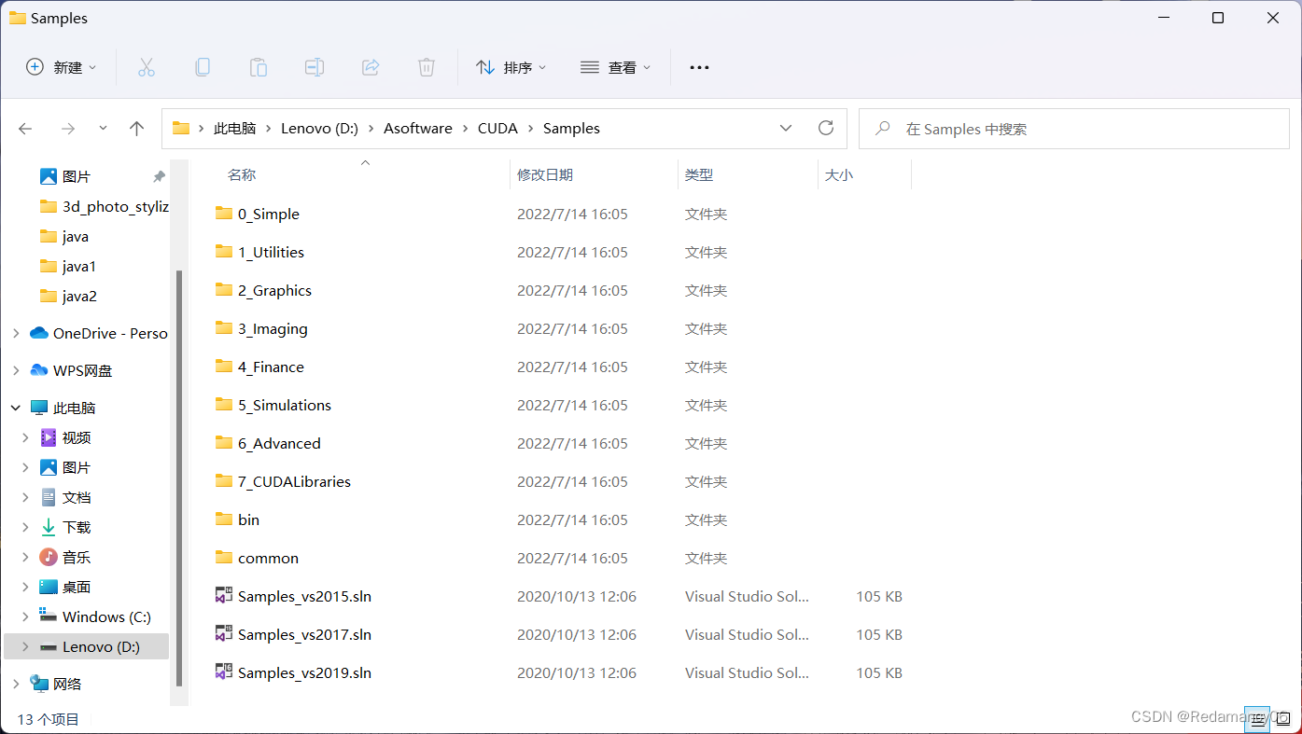The width and height of the screenshot is (1302, 734).
Task: Click the Samples_vs2019.sln Visual Studio icon
Action: (x=224, y=672)
